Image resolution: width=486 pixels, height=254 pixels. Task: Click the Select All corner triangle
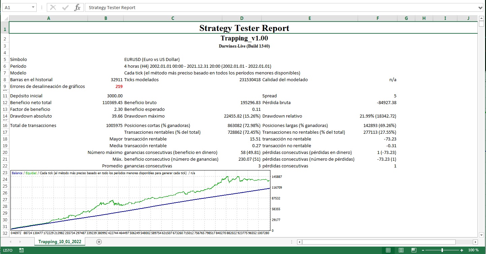pos(5,19)
